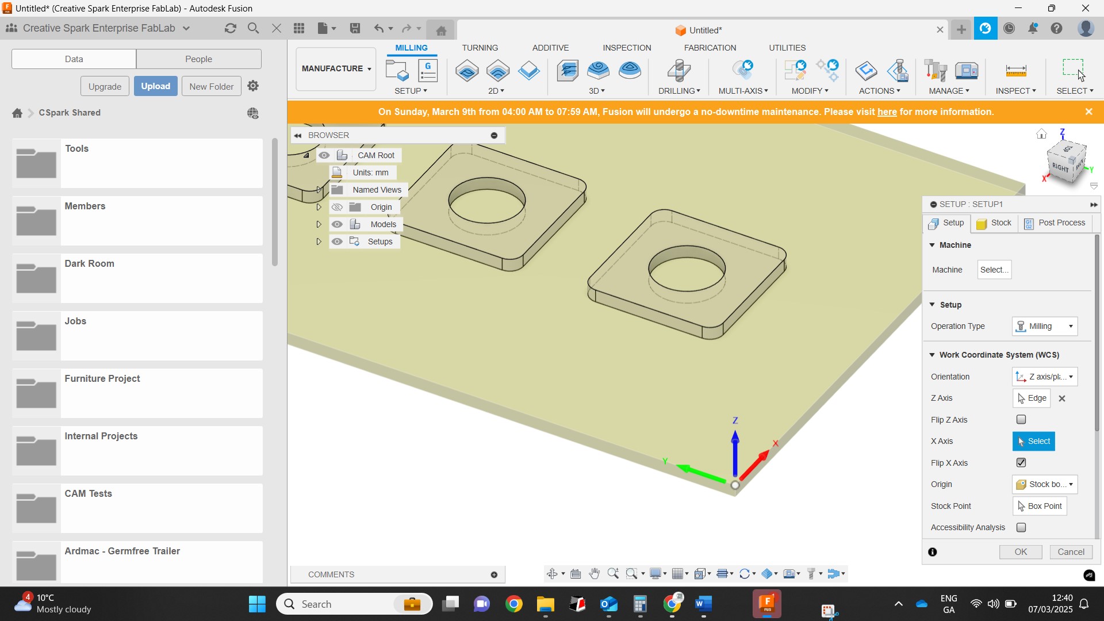Screen dimensions: 1104x621
Task: Open the Post Process tab in Setup dialog
Action: (1055, 223)
